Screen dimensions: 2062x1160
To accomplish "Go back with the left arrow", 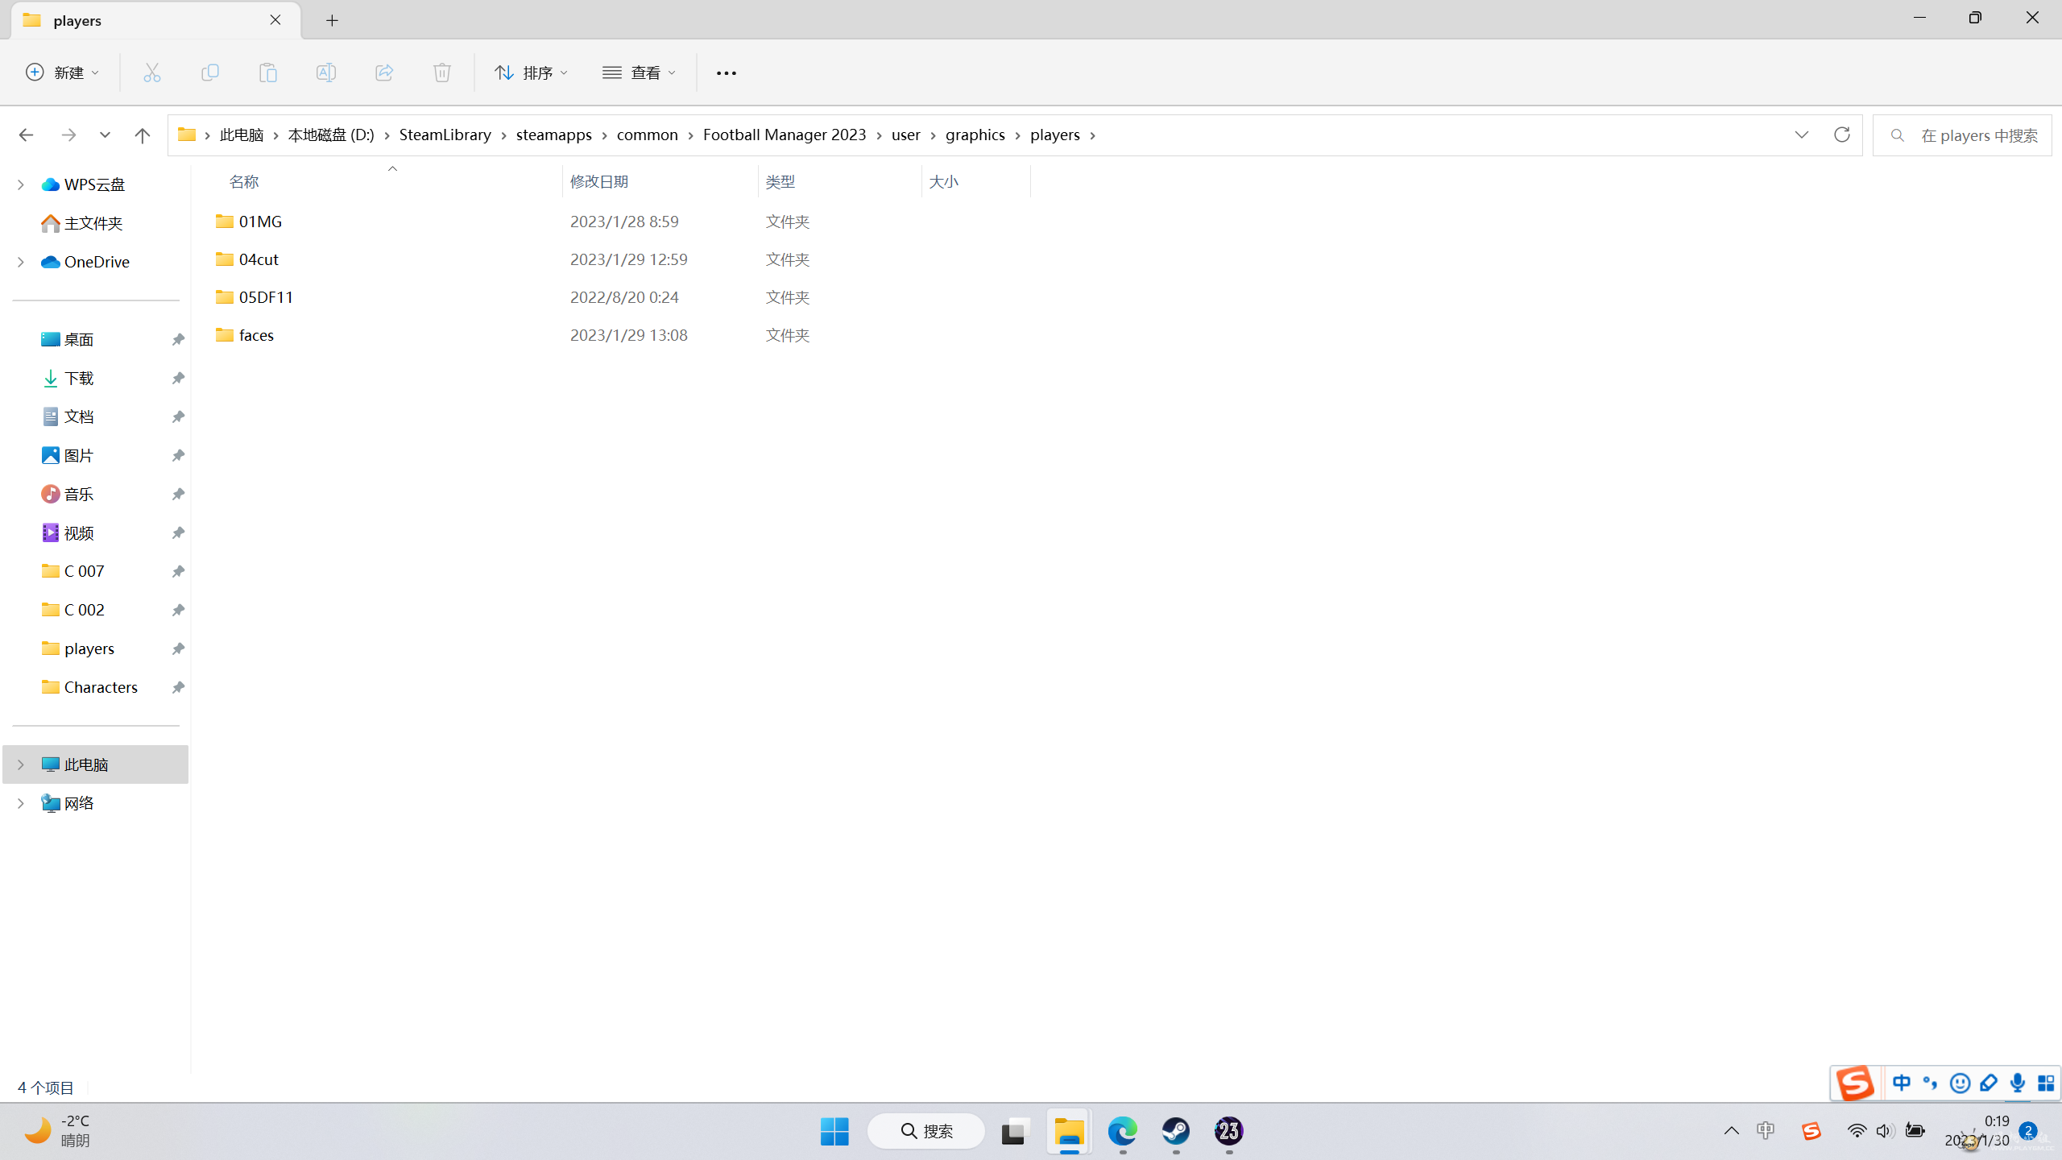I will click(26, 135).
